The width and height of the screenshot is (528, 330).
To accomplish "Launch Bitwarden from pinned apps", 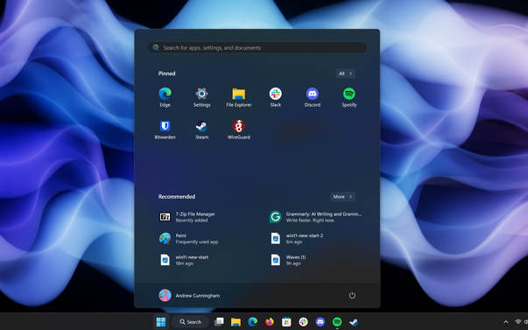I will tap(165, 130).
